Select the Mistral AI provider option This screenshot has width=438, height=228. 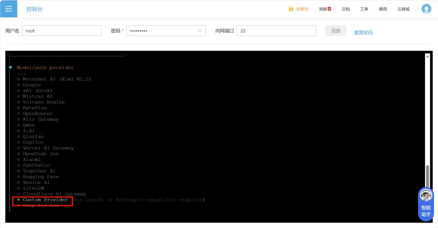coord(35,96)
